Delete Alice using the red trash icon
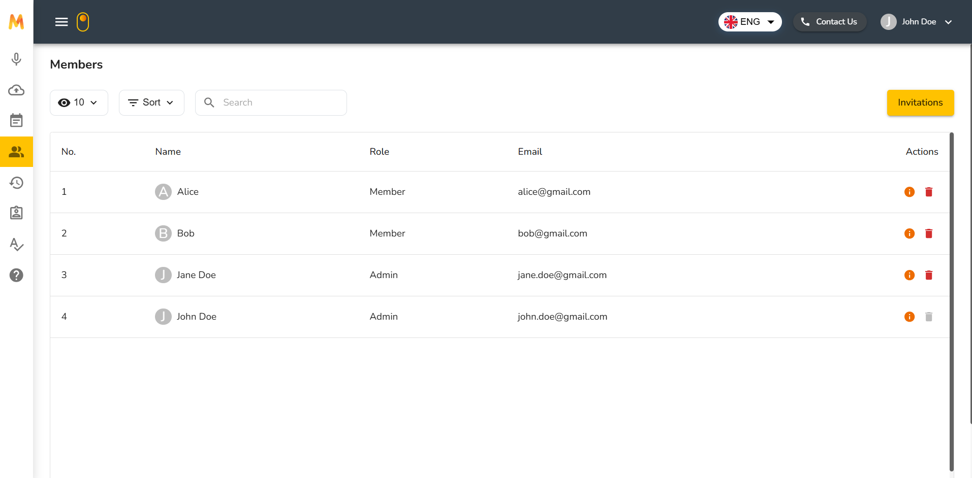The height and width of the screenshot is (478, 972). pos(929,192)
